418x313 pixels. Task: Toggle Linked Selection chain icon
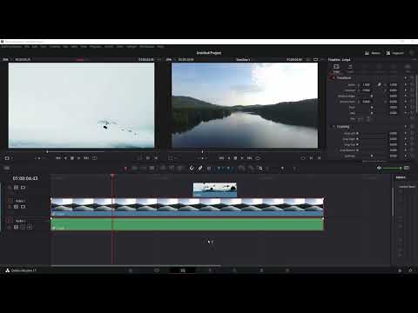pos(200,169)
